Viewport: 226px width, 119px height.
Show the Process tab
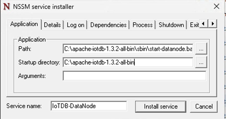(142, 25)
